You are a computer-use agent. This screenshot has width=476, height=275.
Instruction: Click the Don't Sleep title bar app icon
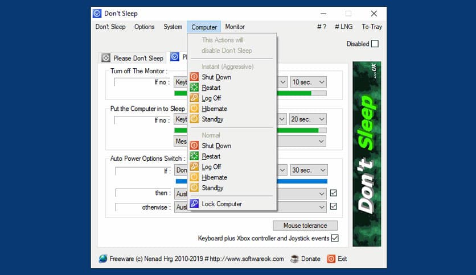(97, 14)
